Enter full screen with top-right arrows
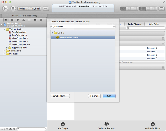 pyautogui.click(x=164, y=2)
